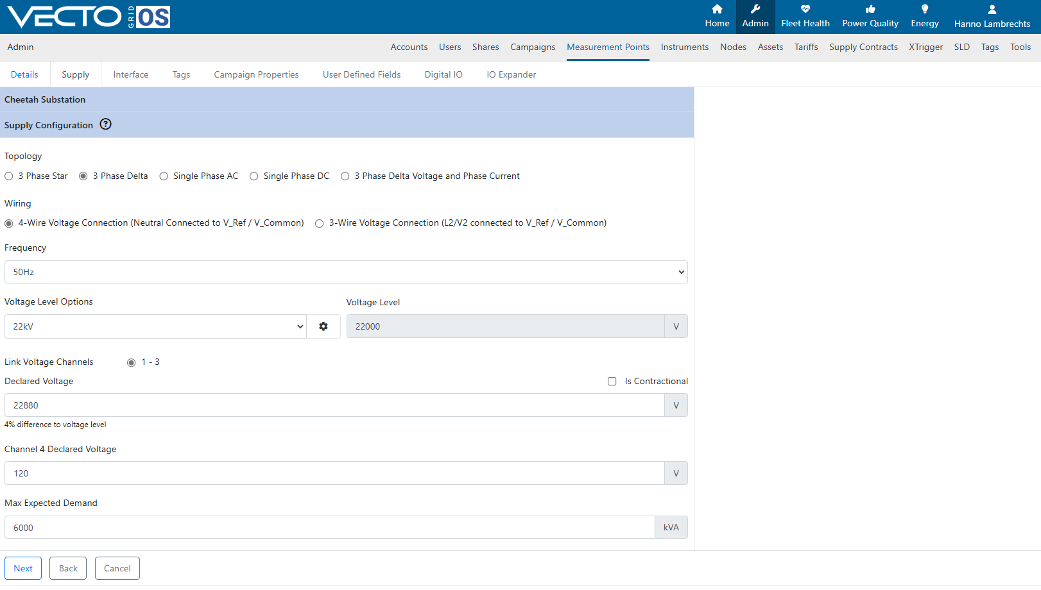
Task: Select 4-Wire Voltage Connection wiring
Action: pos(9,223)
